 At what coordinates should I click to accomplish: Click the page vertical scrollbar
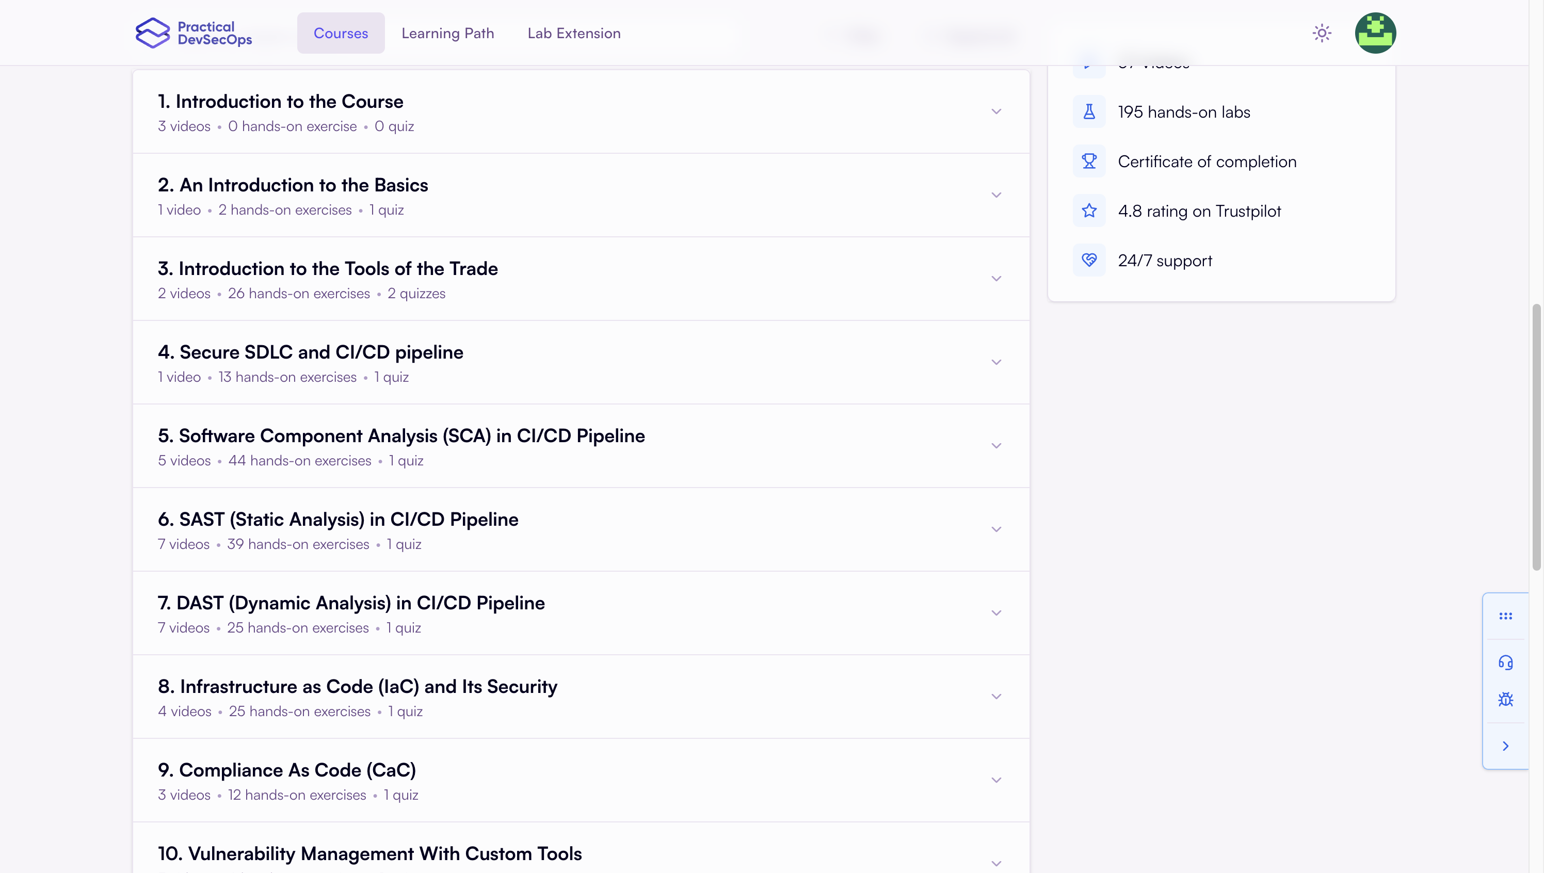1536,436
